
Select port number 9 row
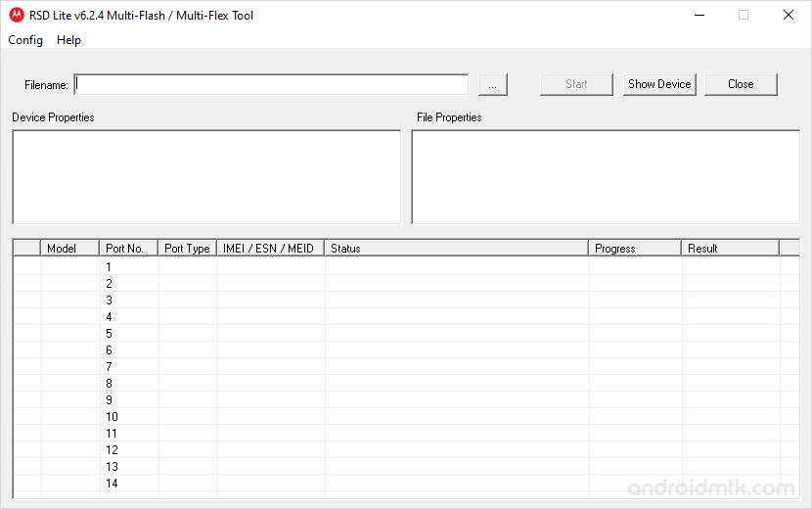click(407, 399)
